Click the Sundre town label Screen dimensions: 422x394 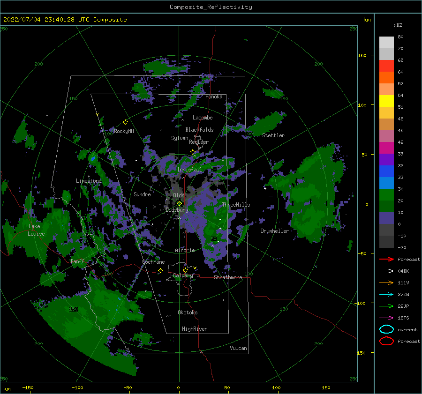click(143, 194)
